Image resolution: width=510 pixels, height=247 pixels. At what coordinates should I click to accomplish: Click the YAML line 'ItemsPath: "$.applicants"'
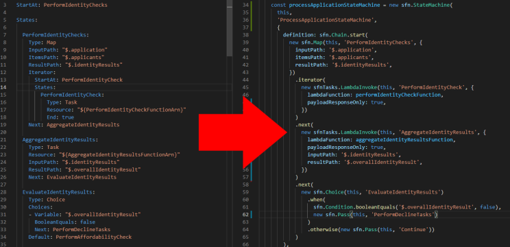pyautogui.click(x=66, y=58)
